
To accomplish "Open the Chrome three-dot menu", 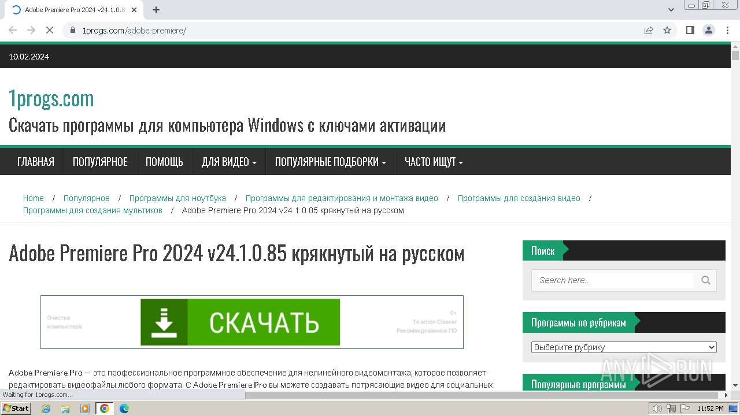I will pyautogui.click(x=727, y=30).
